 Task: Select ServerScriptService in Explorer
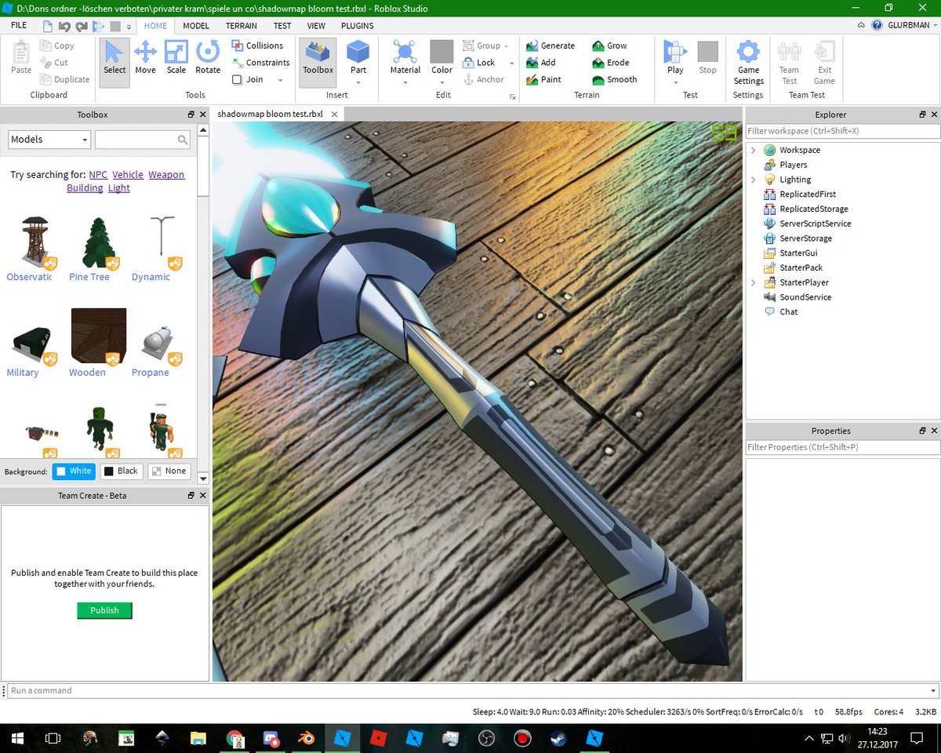[x=815, y=224]
